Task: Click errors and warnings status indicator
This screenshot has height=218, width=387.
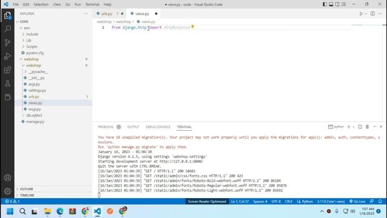Action: click(12, 202)
